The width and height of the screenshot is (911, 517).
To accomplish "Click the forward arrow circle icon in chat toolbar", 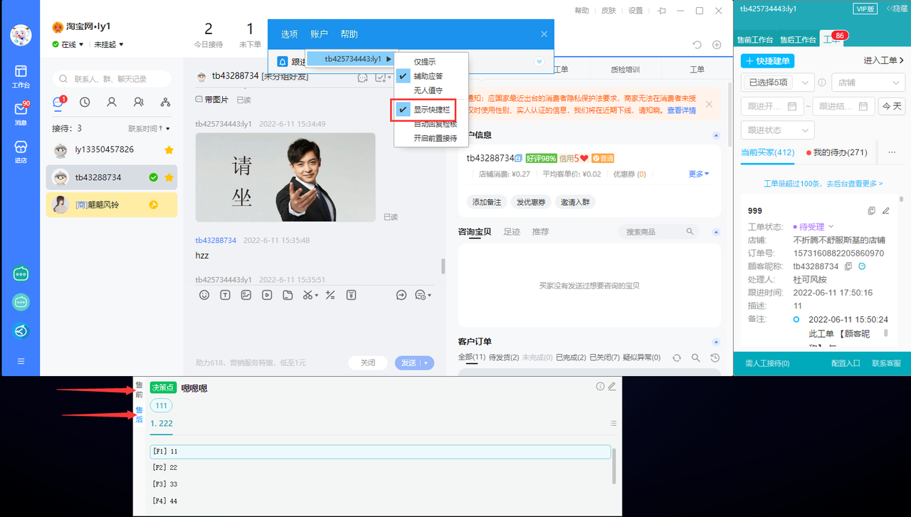I will (401, 295).
